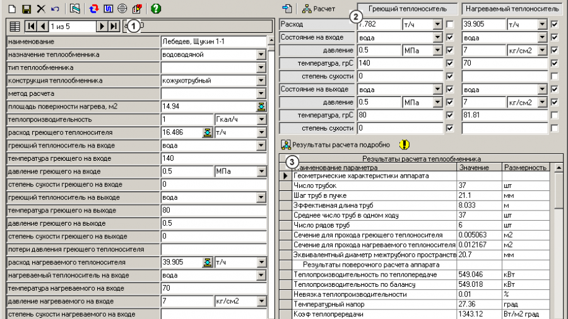Toggle heated outlet temperature 81.81 checkbox
Viewport: 568px width, 319px height.
(x=554, y=115)
